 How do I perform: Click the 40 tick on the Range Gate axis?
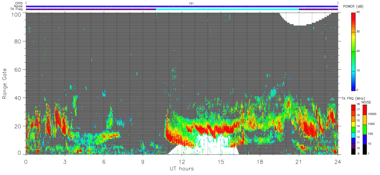click(x=18, y=98)
